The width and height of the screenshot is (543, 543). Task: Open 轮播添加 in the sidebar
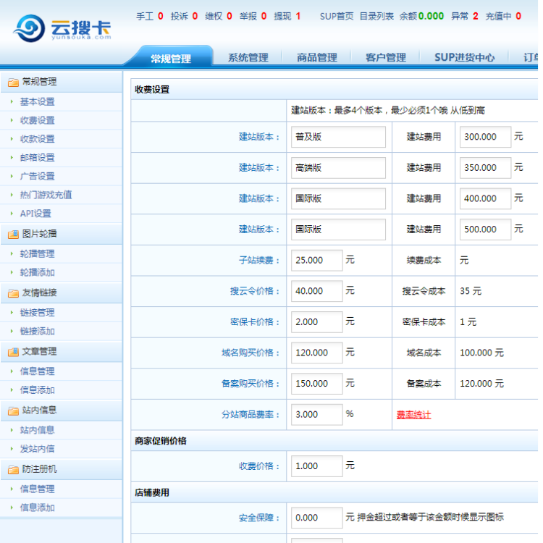[x=38, y=272]
